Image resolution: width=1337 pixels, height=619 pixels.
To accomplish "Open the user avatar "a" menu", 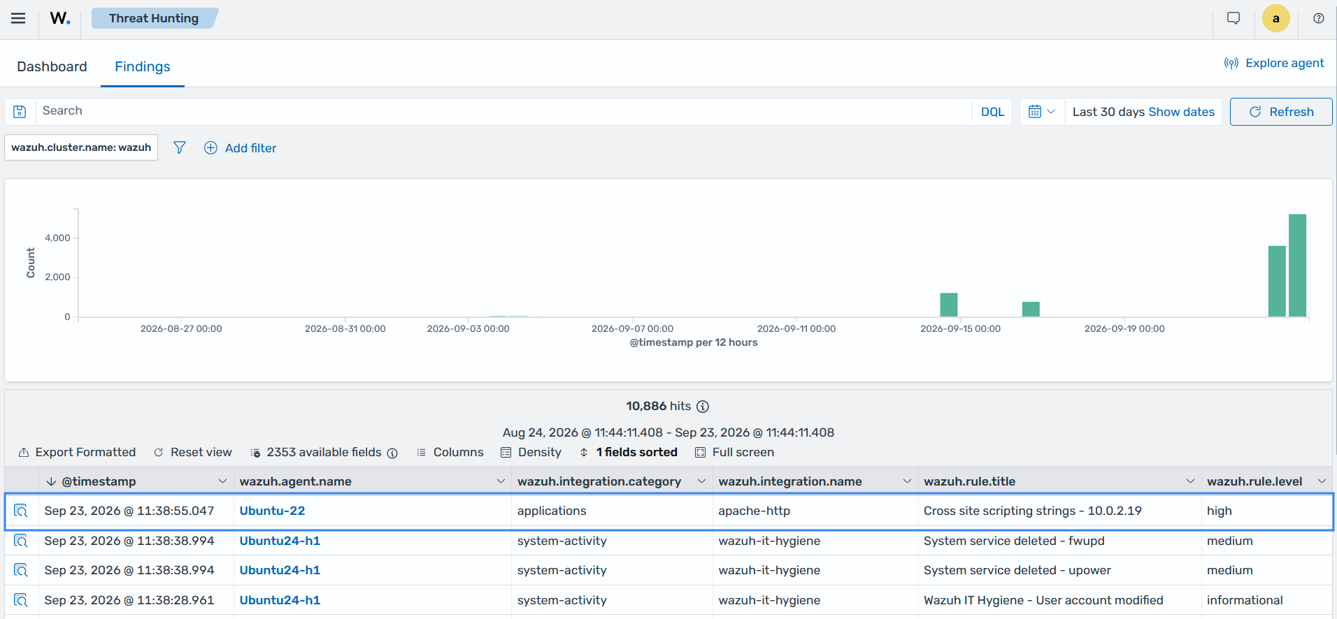I will tap(1275, 19).
